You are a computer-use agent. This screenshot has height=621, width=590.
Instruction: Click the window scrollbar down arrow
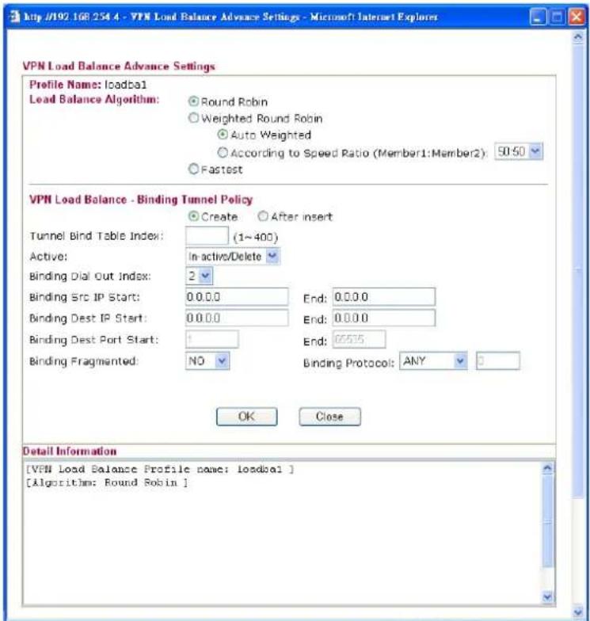(578, 612)
